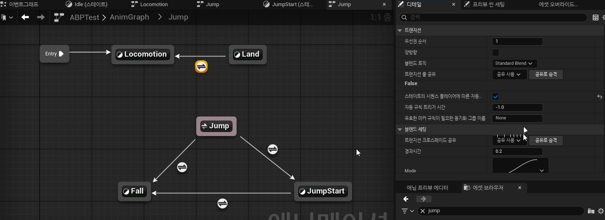
Task: Collapse the 블렌드 세팅 section
Action: [400, 130]
